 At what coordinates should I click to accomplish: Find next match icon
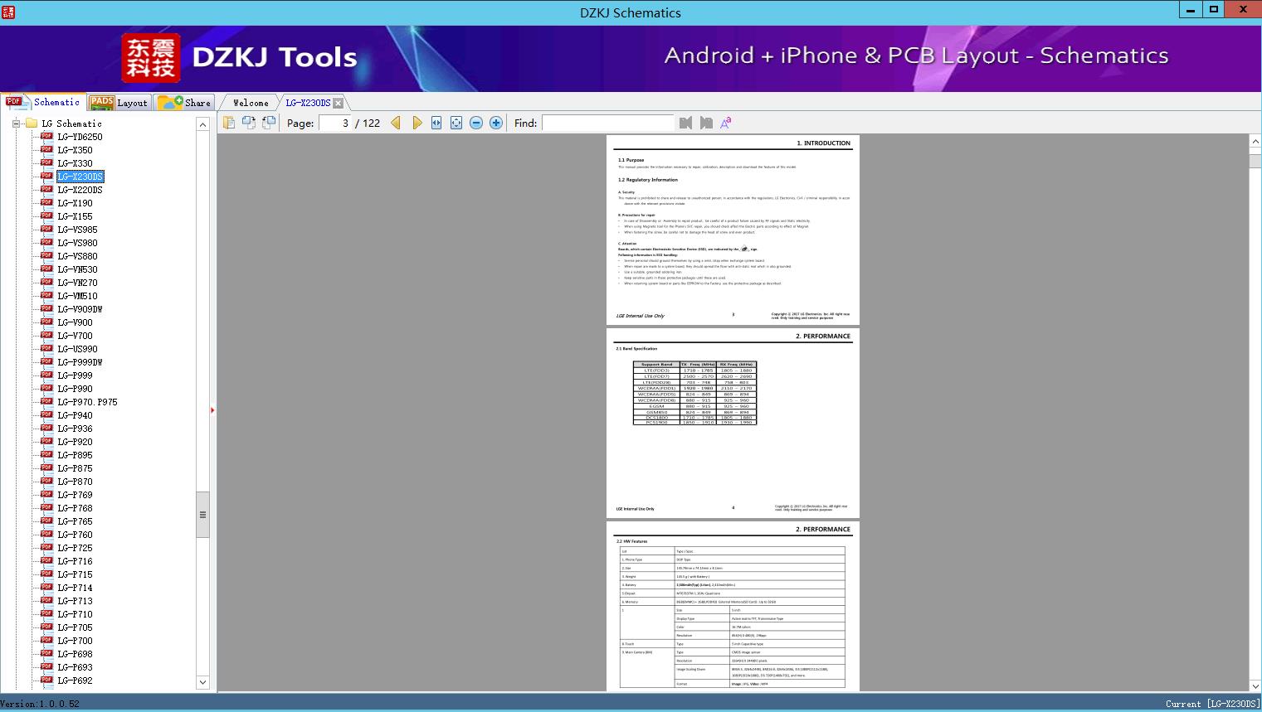(706, 123)
